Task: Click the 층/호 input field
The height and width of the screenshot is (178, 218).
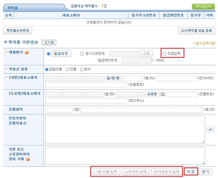Action: 142,110
